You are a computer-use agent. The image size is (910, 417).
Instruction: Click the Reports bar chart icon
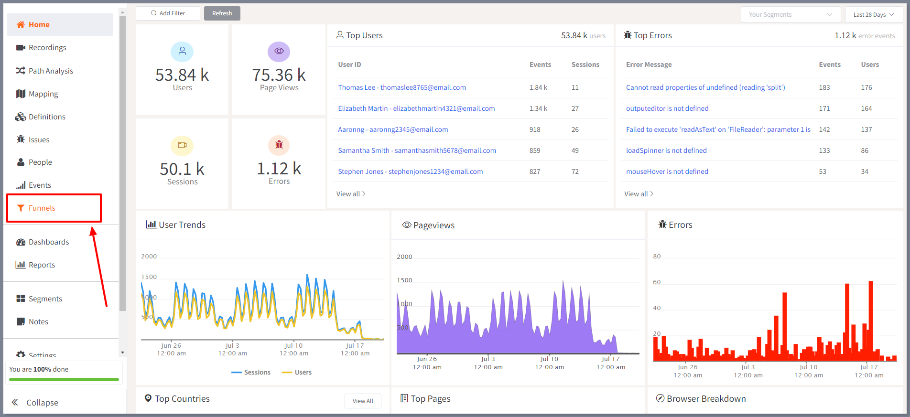click(x=21, y=265)
